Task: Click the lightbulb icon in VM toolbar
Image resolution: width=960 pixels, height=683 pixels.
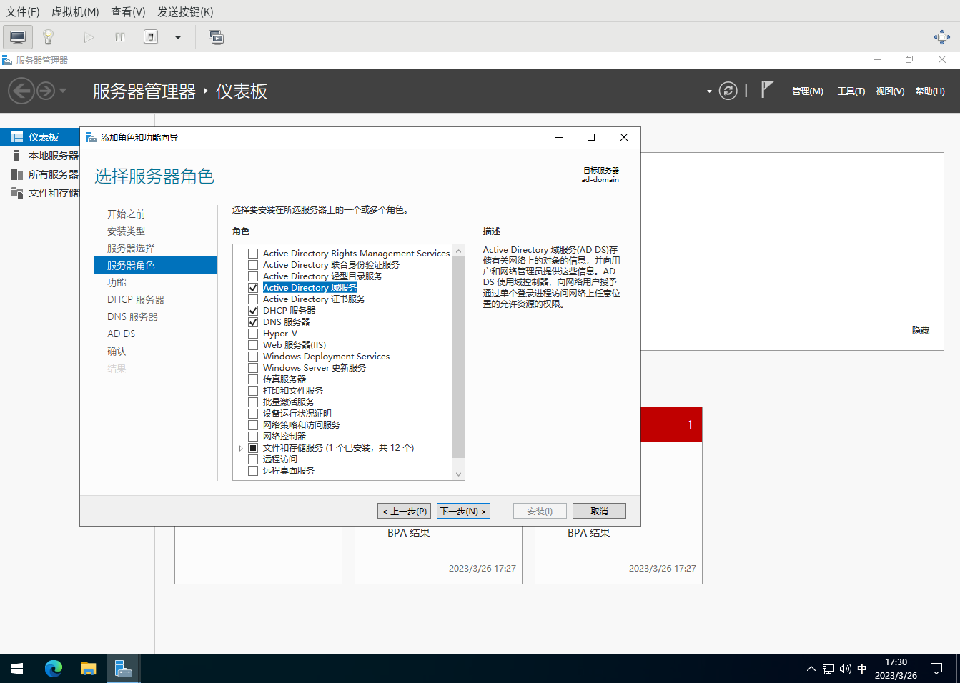Action: click(x=49, y=37)
